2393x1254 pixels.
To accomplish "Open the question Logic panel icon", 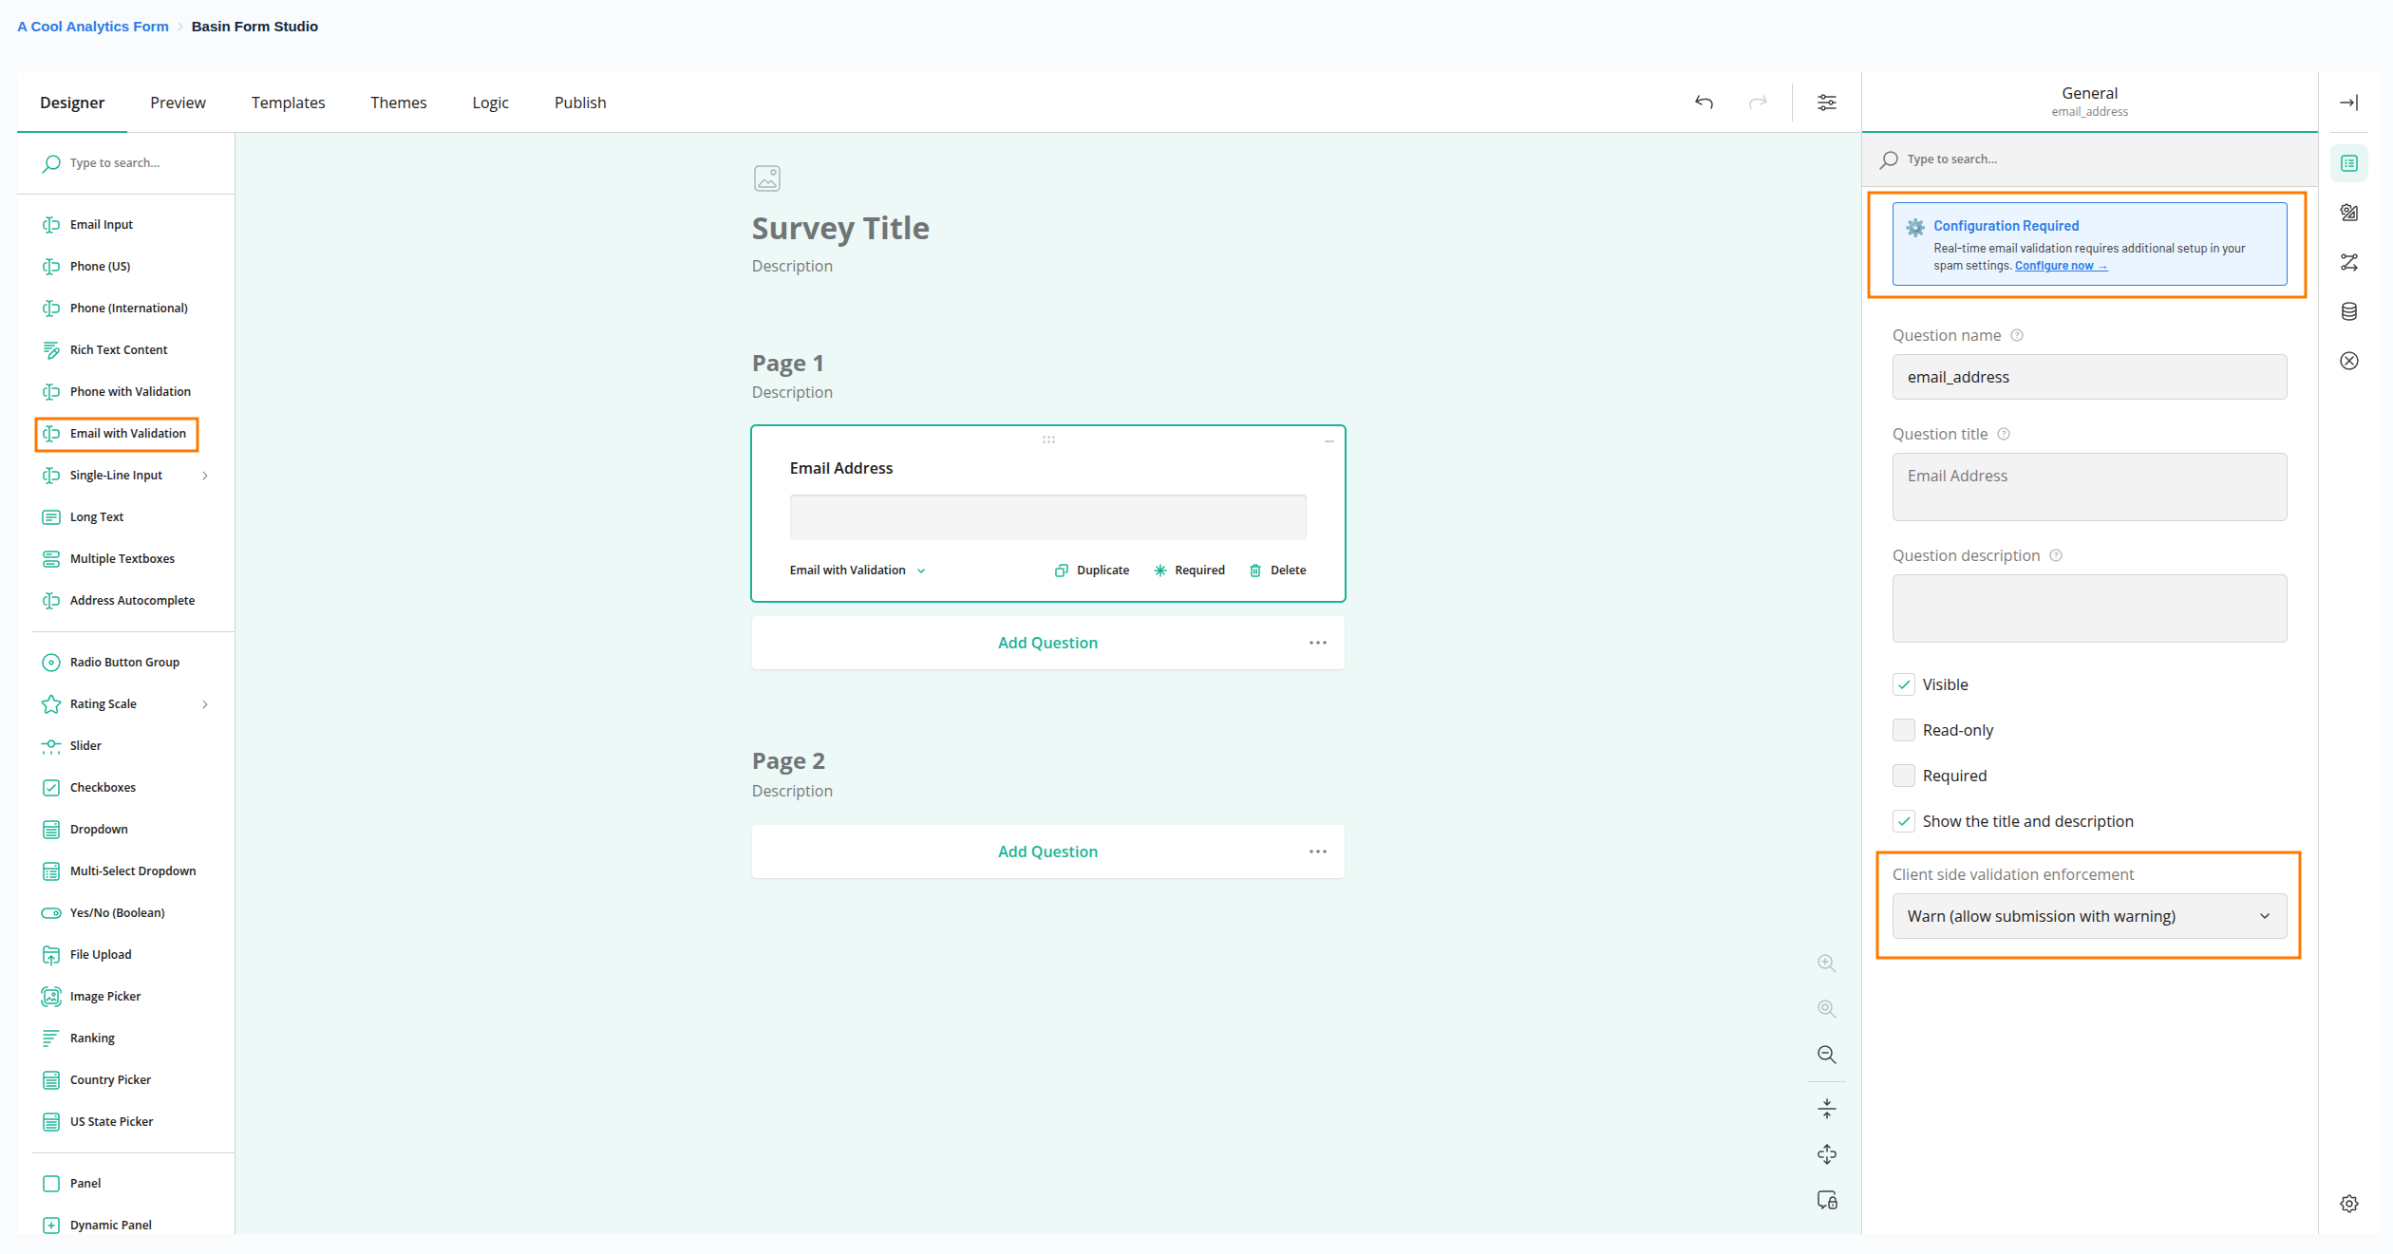I will [2349, 262].
